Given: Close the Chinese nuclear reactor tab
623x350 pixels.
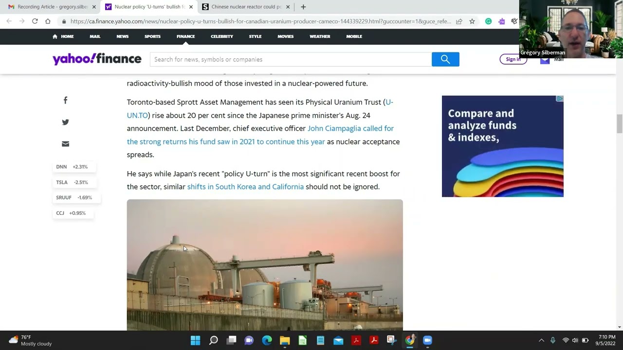Looking at the screenshot, I should pos(288,7).
